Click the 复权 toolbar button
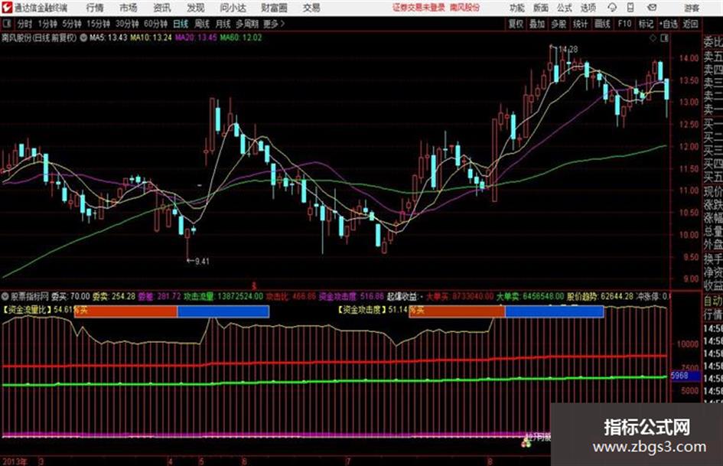Image resolution: width=723 pixels, height=466 pixels. tap(516, 24)
